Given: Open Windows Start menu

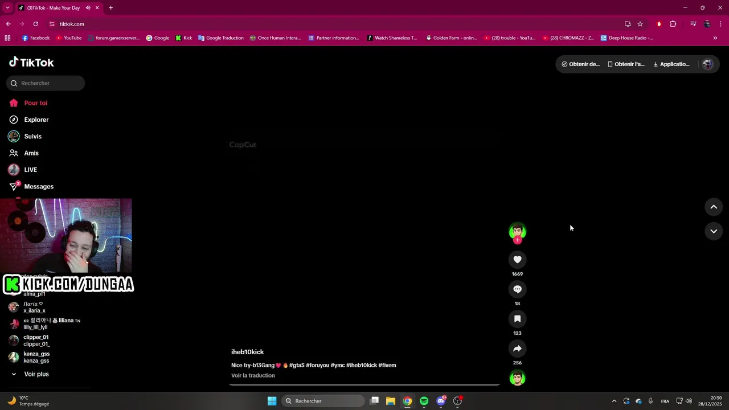Looking at the screenshot, I should (x=272, y=401).
